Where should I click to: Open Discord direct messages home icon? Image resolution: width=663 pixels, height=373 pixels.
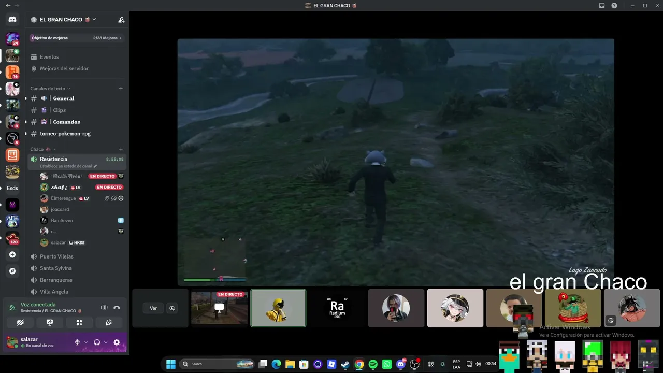click(x=12, y=19)
